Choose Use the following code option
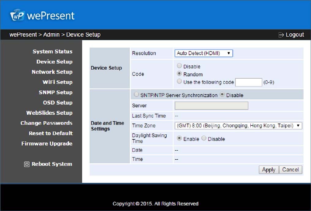Image resolution: width=311 pixels, height=211 pixels. pyautogui.click(x=179, y=81)
